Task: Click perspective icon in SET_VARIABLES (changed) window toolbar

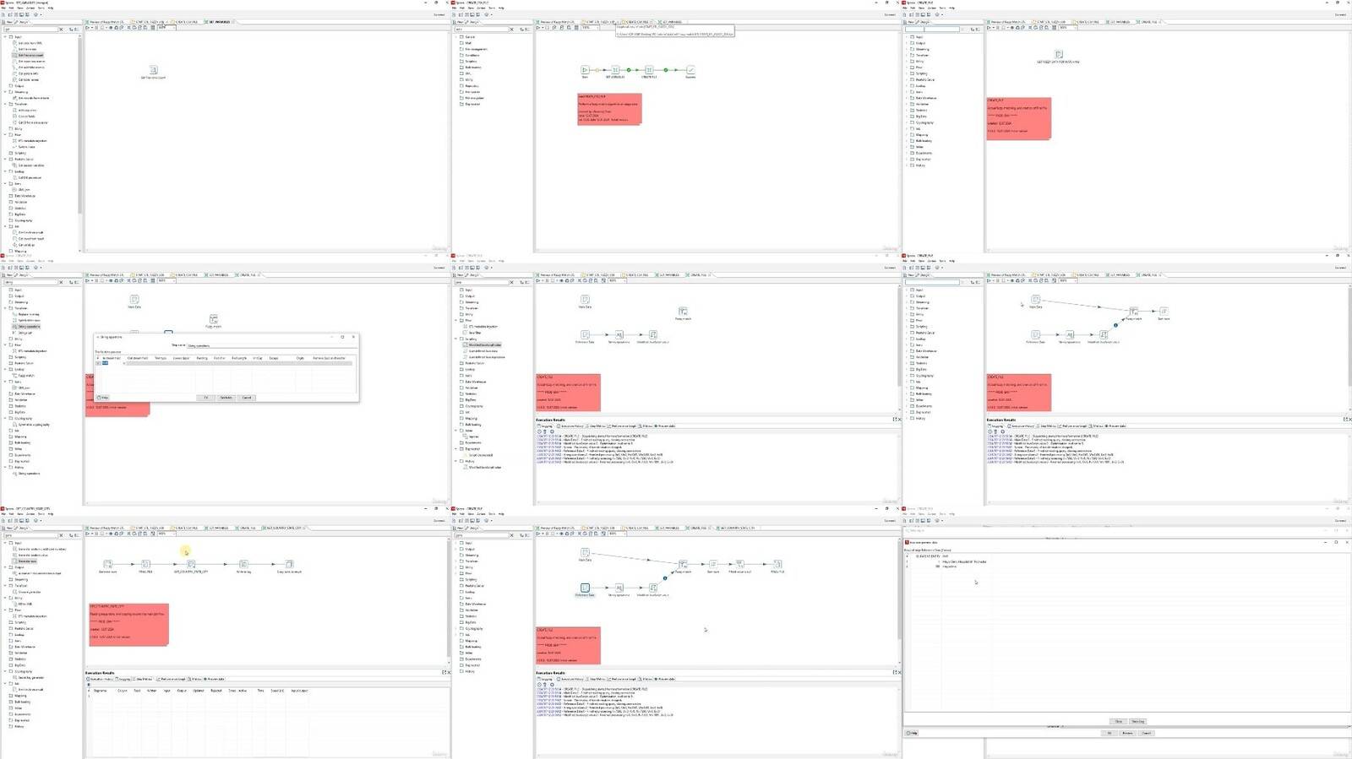Action: click(x=36, y=14)
